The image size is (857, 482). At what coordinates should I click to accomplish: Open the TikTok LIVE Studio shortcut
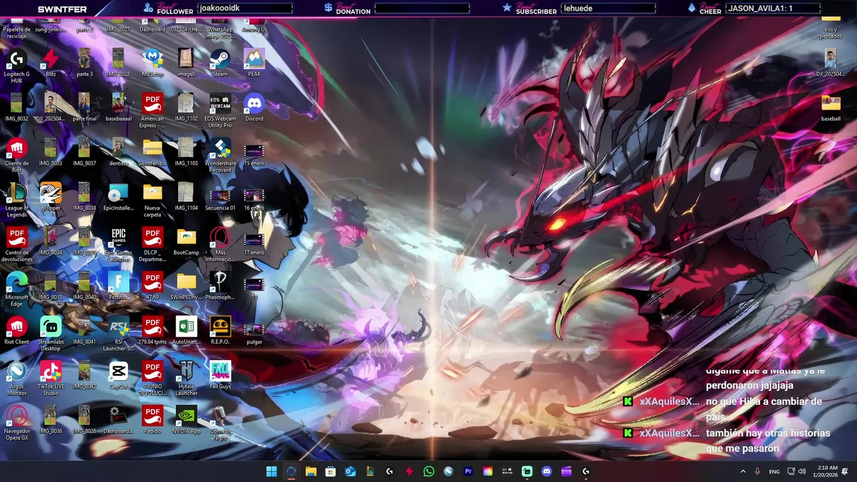coord(51,379)
